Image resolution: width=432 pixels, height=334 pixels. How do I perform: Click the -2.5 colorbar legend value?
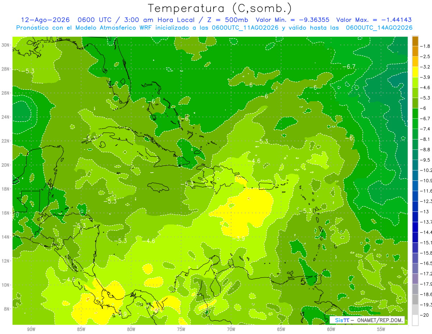click(x=426, y=57)
